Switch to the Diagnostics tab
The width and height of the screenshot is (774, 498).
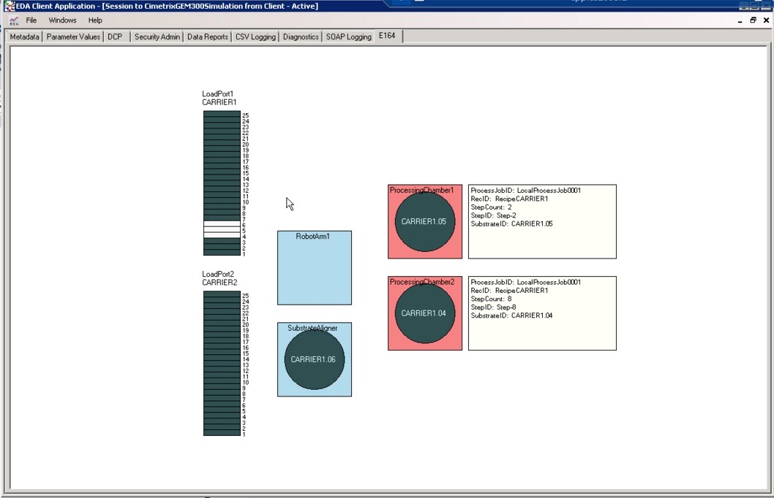tap(301, 36)
